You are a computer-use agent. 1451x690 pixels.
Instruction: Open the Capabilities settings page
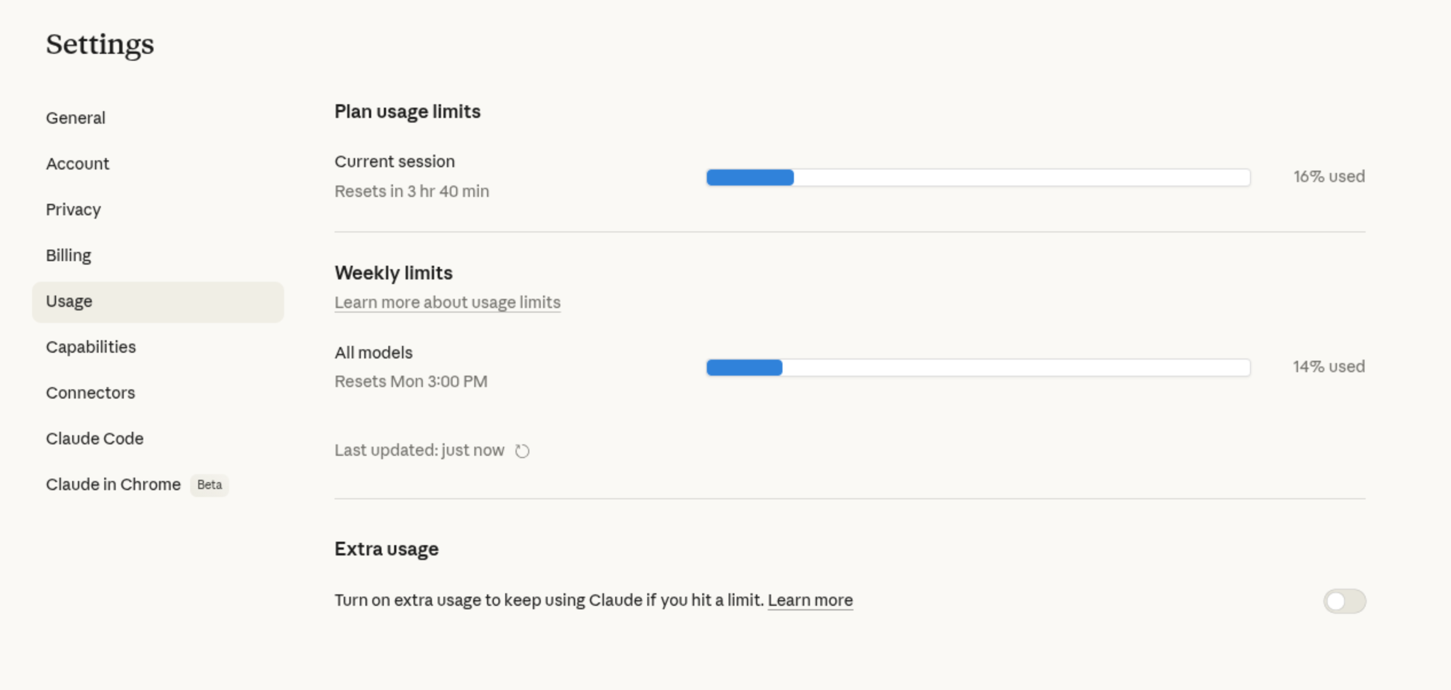click(x=91, y=347)
